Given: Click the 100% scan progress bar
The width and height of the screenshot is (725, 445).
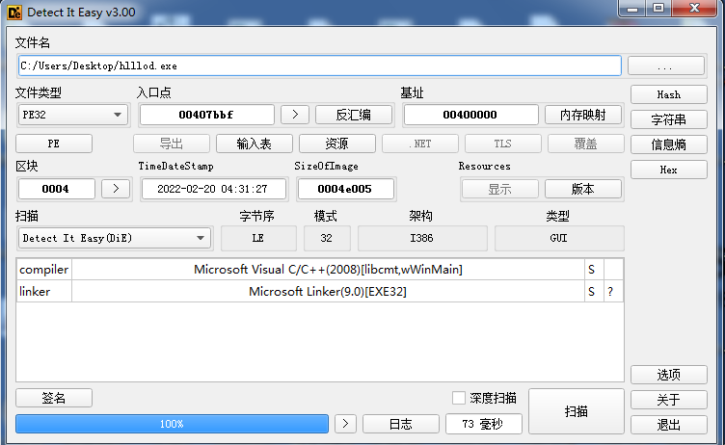Looking at the screenshot, I should tap(172, 424).
